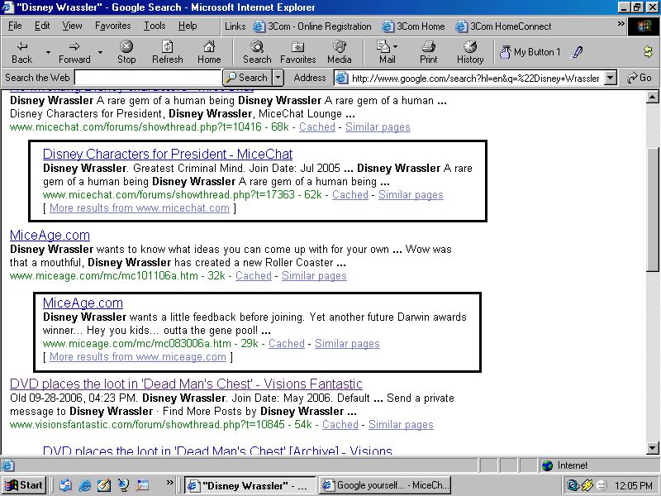Open Similar pages for mc101106a.htm result
This screenshot has width=661, height=496.
[x=314, y=276]
